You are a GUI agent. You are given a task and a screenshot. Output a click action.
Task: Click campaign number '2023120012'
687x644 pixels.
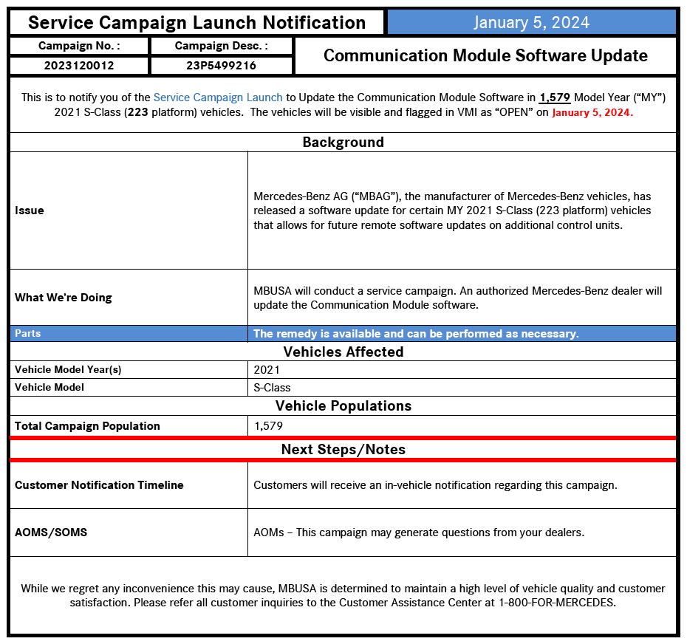[79, 65]
